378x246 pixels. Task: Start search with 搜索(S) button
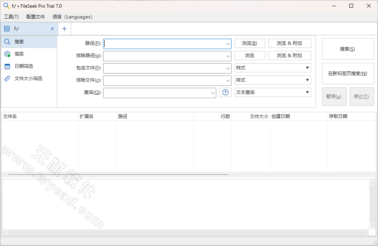click(348, 49)
